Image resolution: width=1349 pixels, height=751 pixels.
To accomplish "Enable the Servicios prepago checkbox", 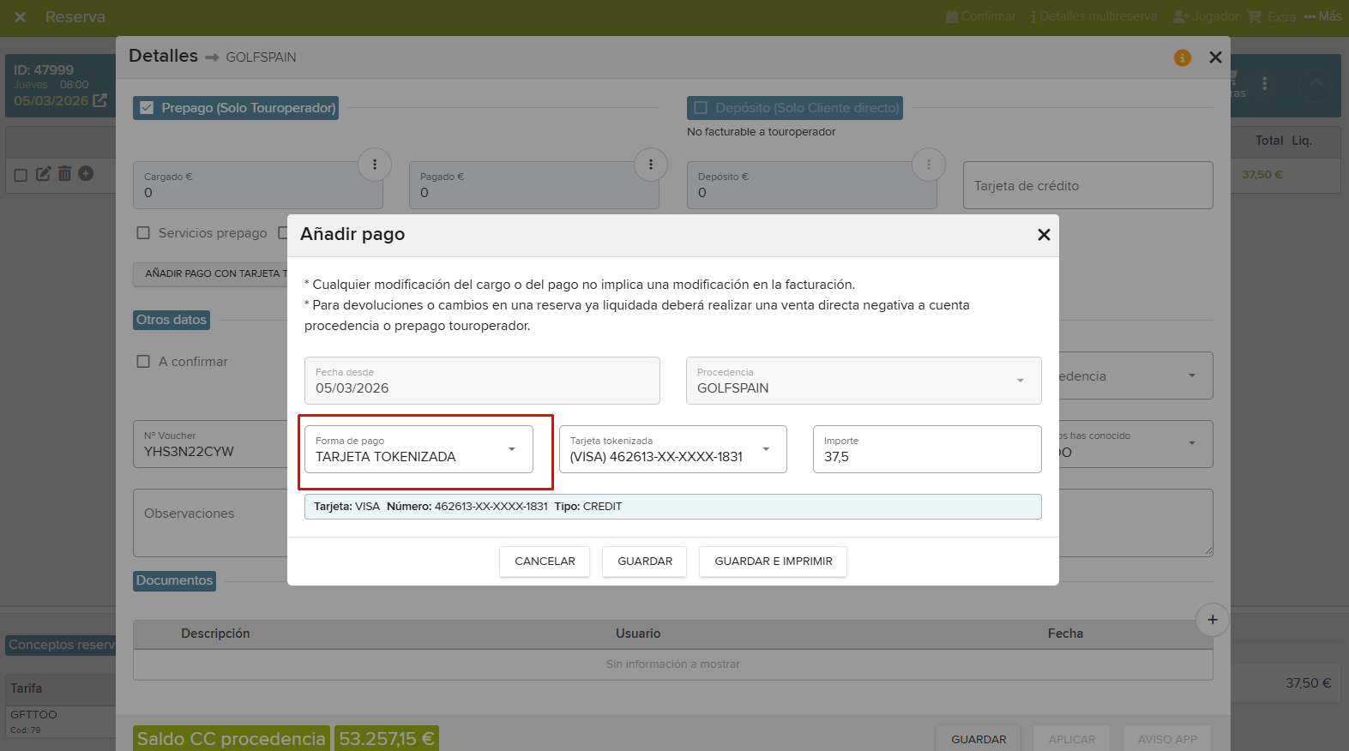I will point(143,233).
